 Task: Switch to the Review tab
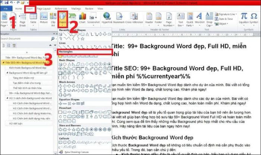coord(89,9)
